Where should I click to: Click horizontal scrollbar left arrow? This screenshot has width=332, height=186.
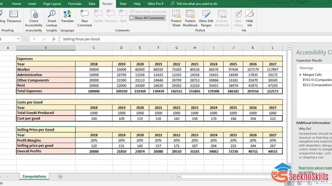point(178,177)
